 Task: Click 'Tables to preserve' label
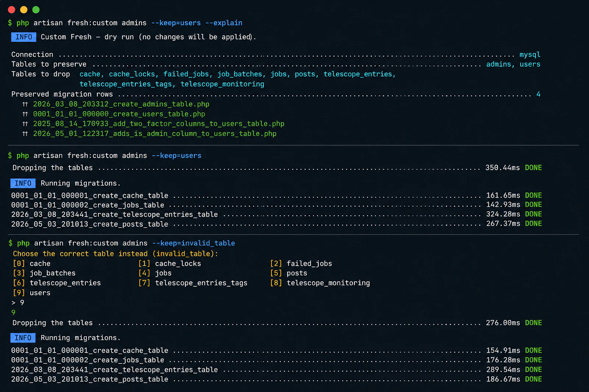coord(49,64)
